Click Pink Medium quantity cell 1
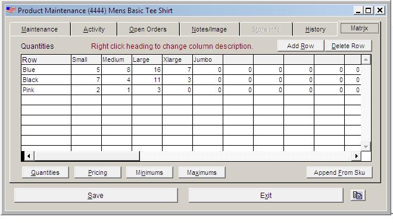 117,90
